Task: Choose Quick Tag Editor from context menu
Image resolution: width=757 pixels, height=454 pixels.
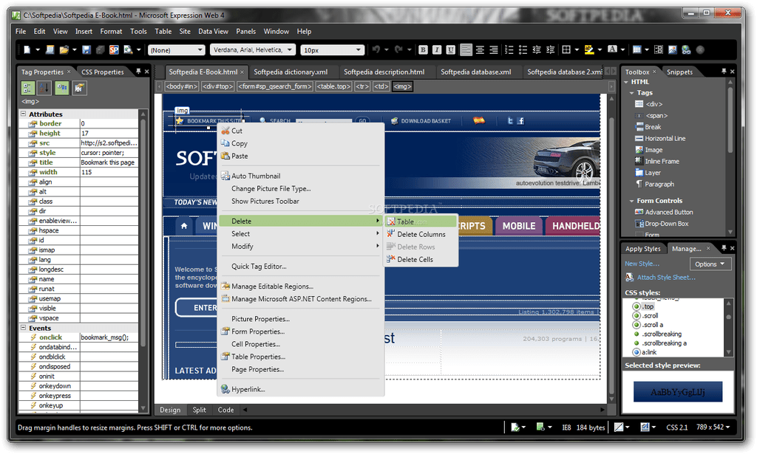Action: pyautogui.click(x=259, y=266)
